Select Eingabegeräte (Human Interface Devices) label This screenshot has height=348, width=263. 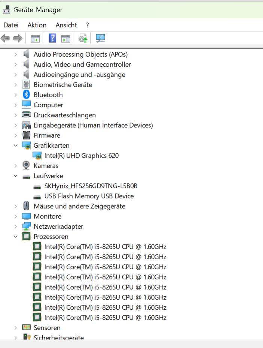point(93,125)
